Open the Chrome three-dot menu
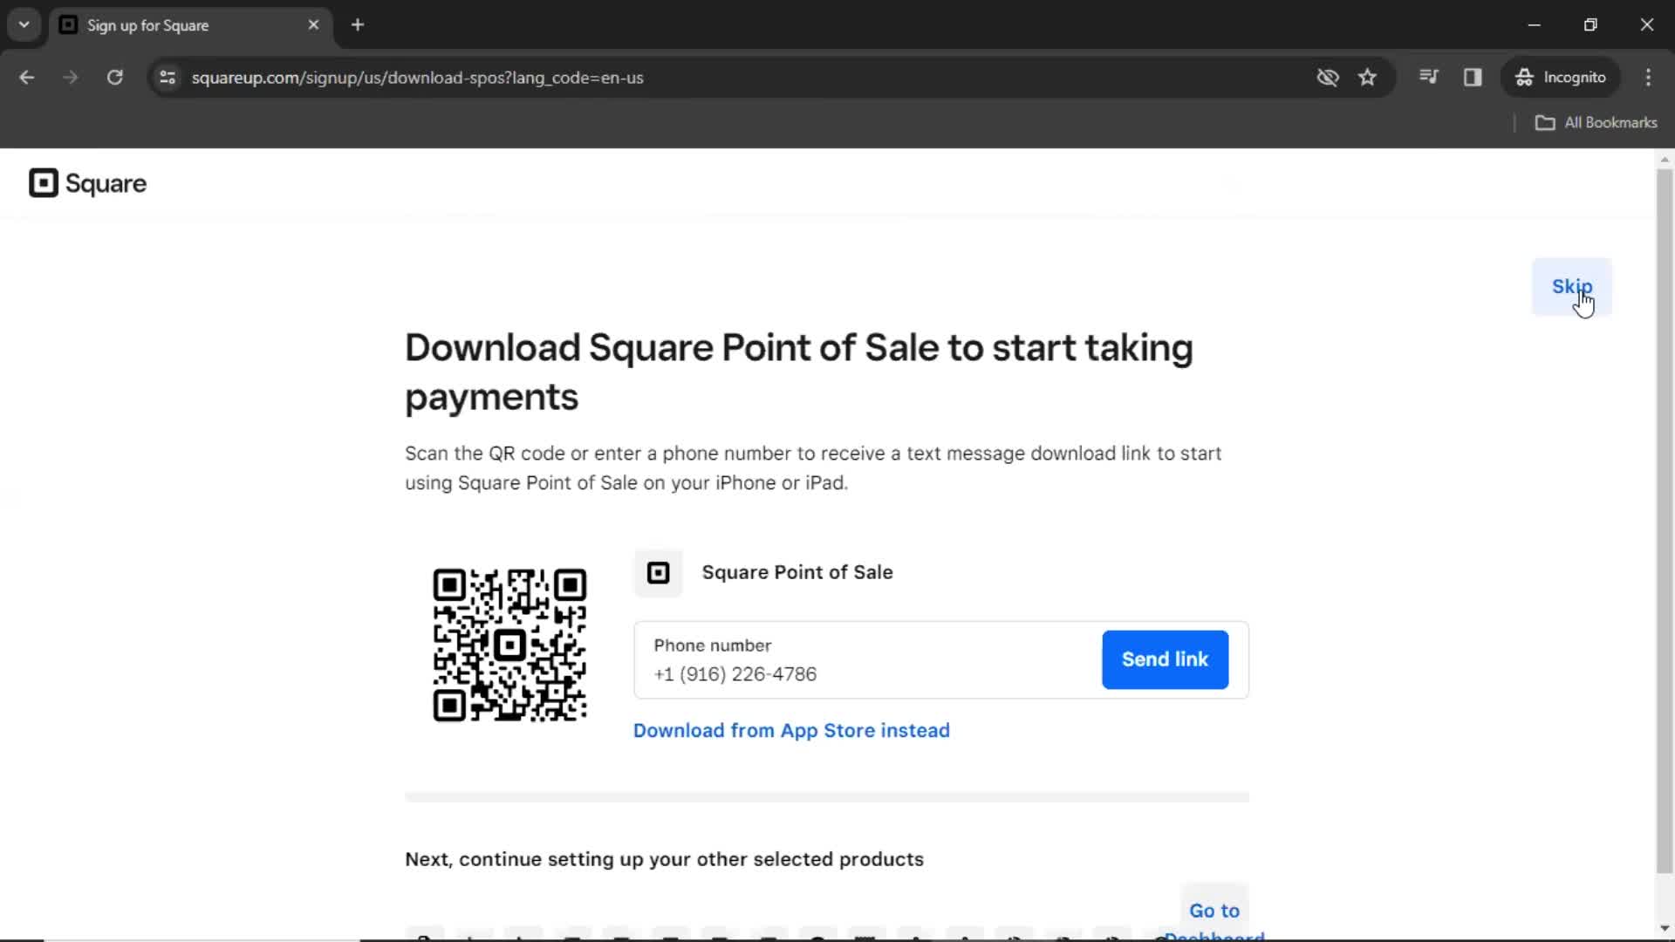1675x942 pixels. click(x=1648, y=78)
